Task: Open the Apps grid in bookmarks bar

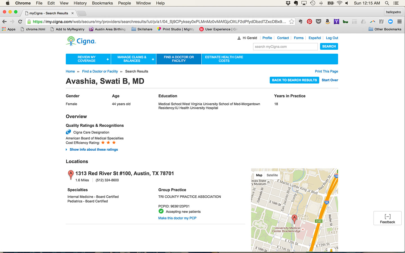Action: click(x=9, y=29)
